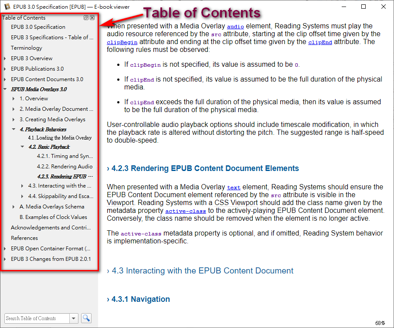Minimize the E-book viewer window
Image resolution: width=394 pixels, height=328 pixels.
tap(344, 7)
